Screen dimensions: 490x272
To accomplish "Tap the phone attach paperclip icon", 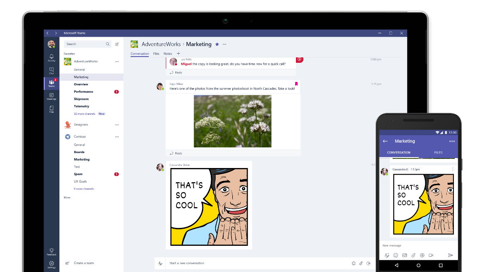I will (x=414, y=255).
